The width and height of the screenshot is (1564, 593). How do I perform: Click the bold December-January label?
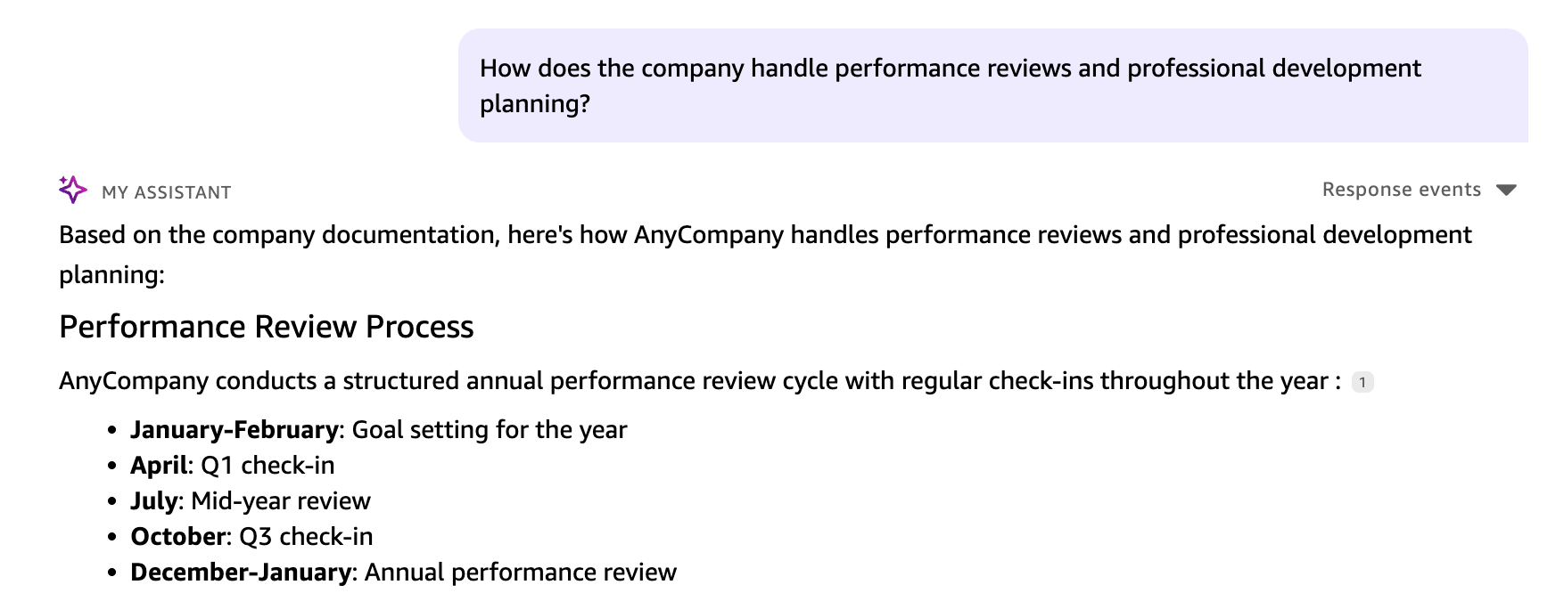tap(241, 573)
